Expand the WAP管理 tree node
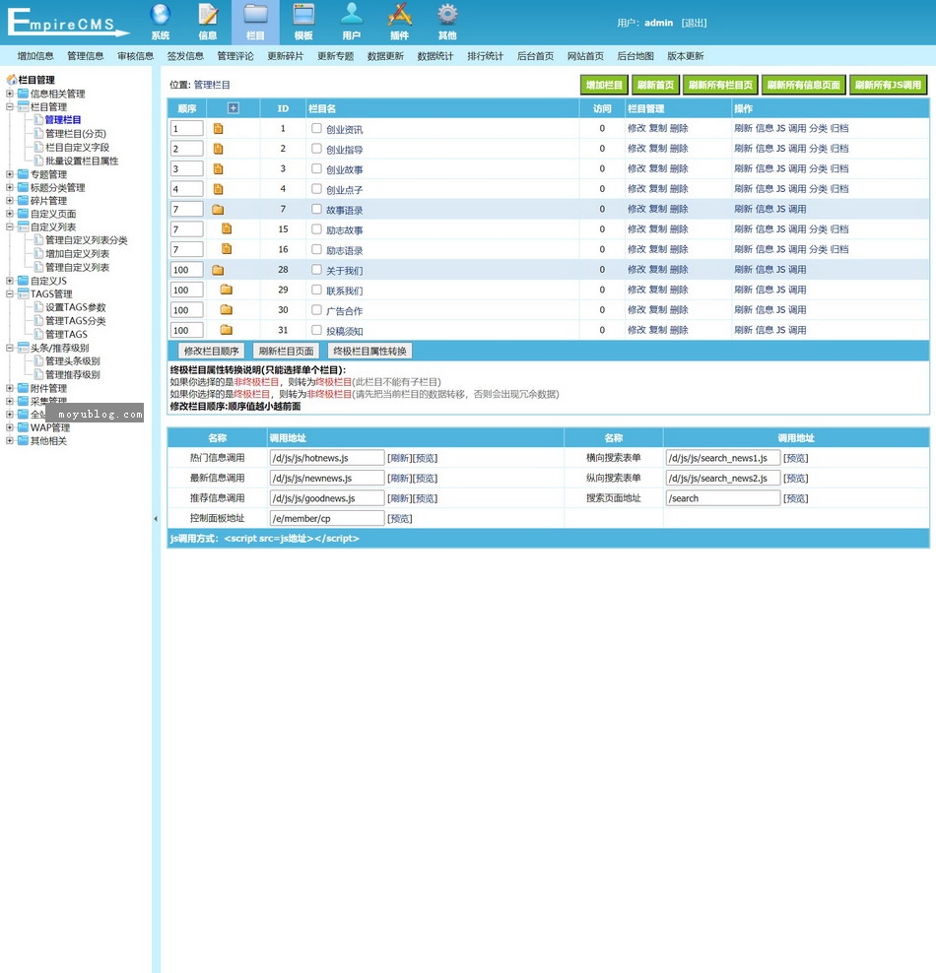 9,427
